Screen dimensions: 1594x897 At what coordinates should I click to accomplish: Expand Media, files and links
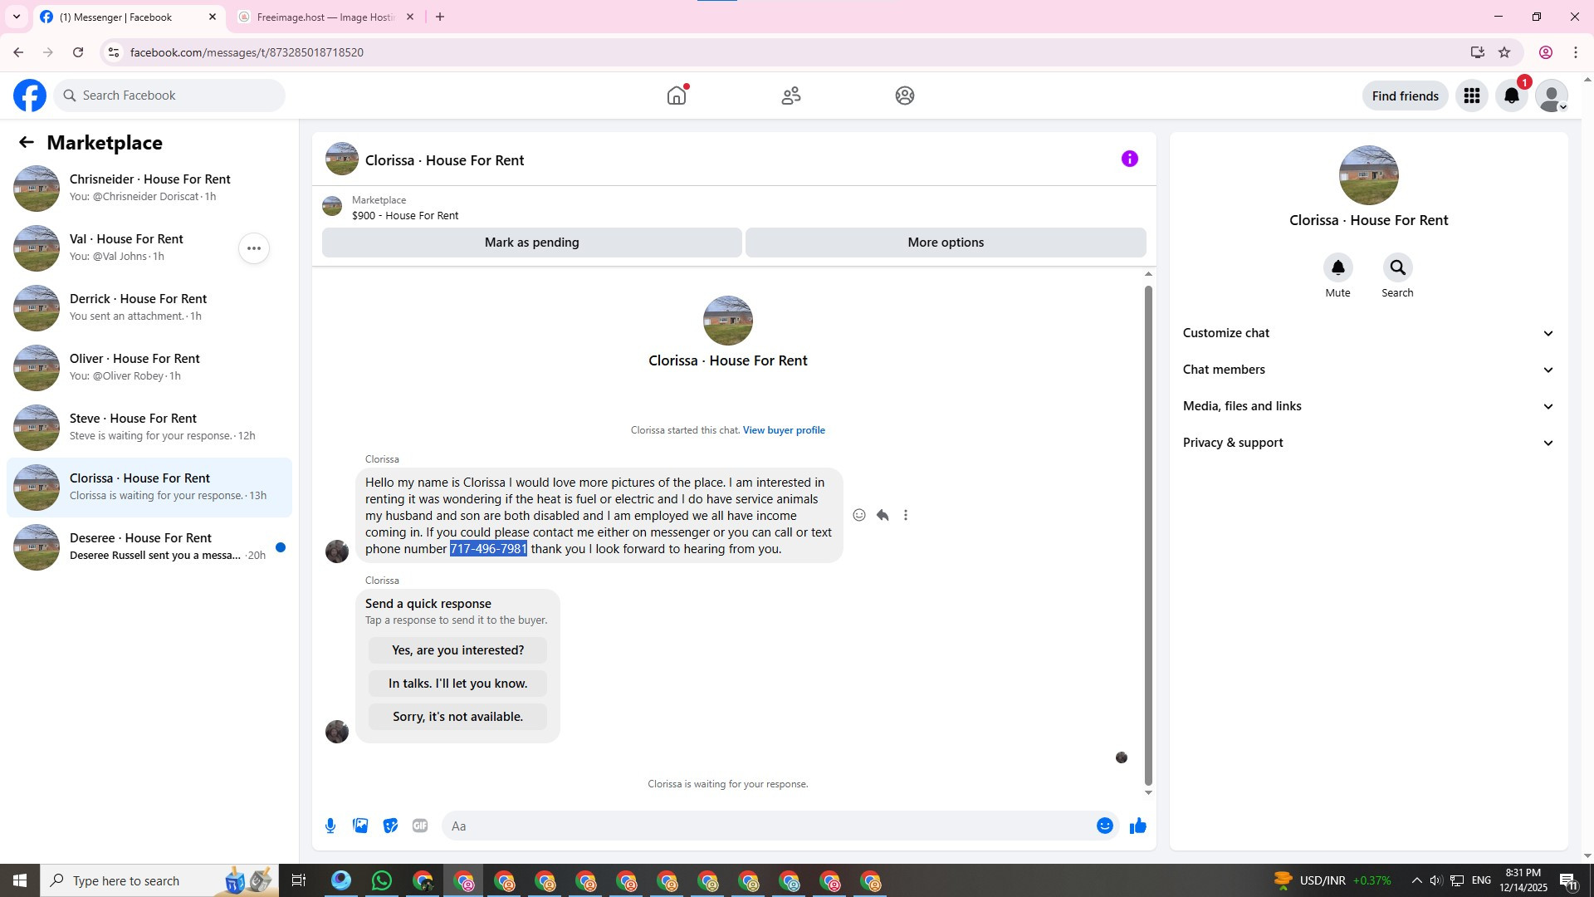(x=1368, y=406)
